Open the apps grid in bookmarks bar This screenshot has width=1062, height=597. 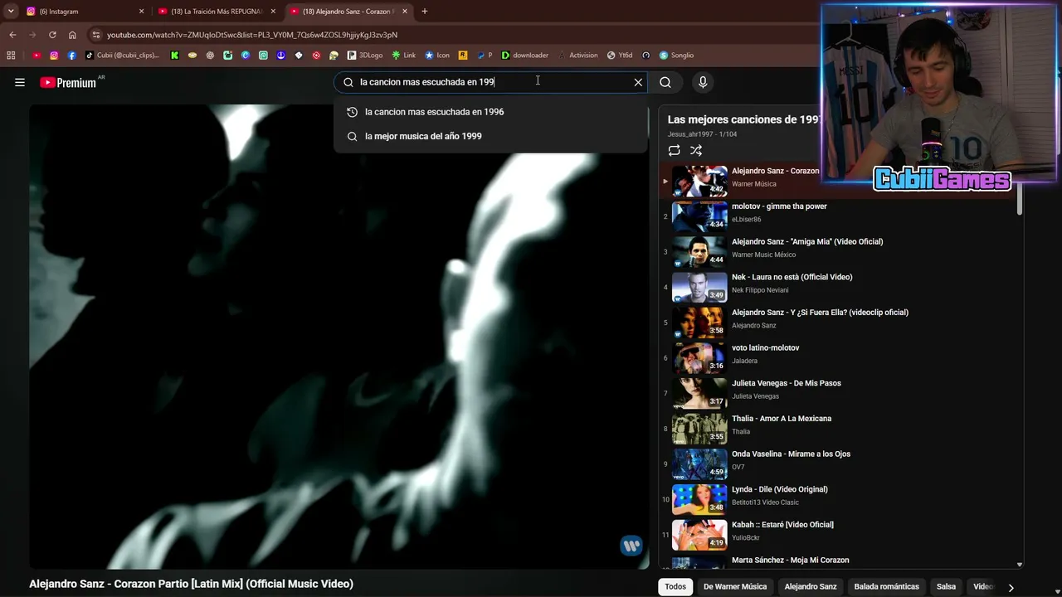coord(11,56)
